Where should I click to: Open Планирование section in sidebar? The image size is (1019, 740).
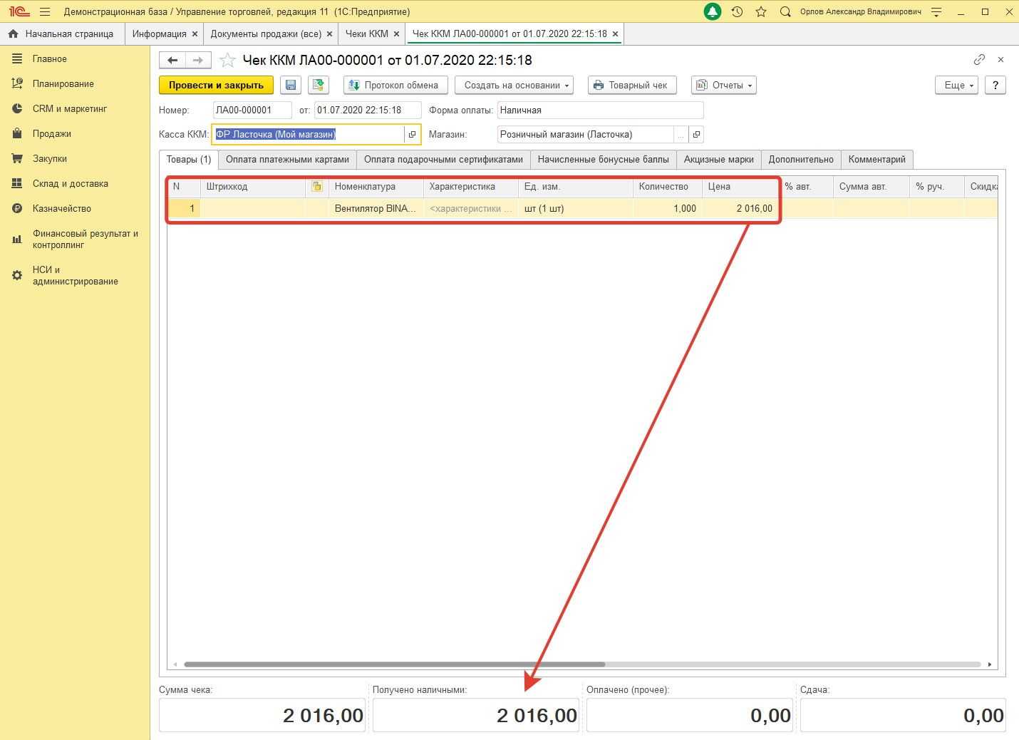click(x=63, y=83)
